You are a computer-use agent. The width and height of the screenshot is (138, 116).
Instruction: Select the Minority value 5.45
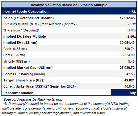[x=131, y=61]
